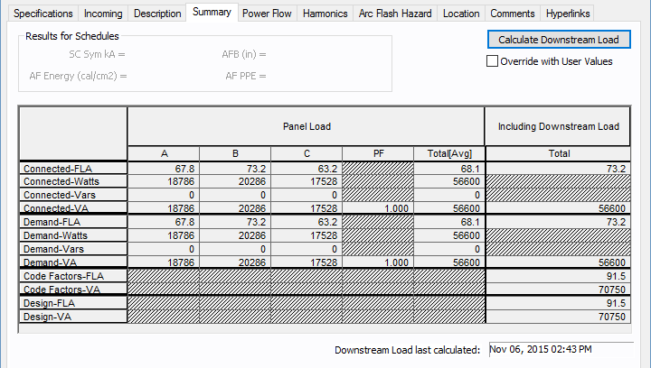Click Calculate Downstream Load button
The width and height of the screenshot is (651, 368).
(558, 40)
